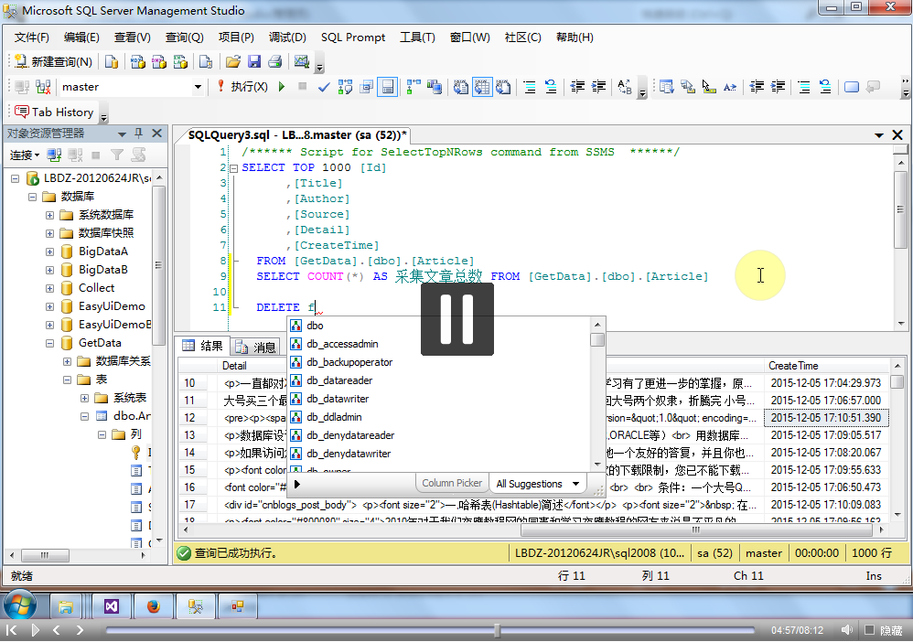Click the green Debug play arrow icon

pyautogui.click(x=281, y=87)
